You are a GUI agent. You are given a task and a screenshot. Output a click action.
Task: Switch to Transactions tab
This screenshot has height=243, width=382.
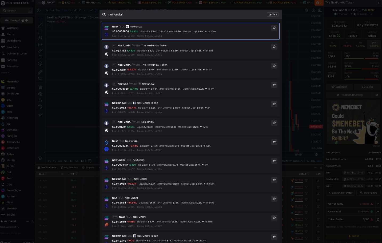click(47, 168)
